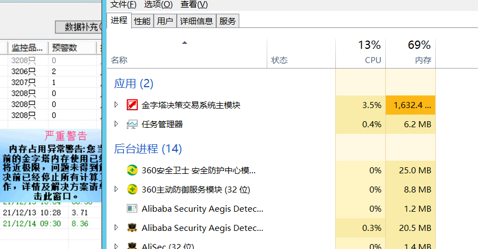Open the 选项(O) menu
478x249 pixels.
click(158, 4)
